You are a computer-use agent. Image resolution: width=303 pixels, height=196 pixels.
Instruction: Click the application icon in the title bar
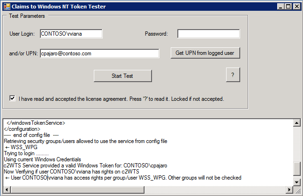click(x=7, y=7)
